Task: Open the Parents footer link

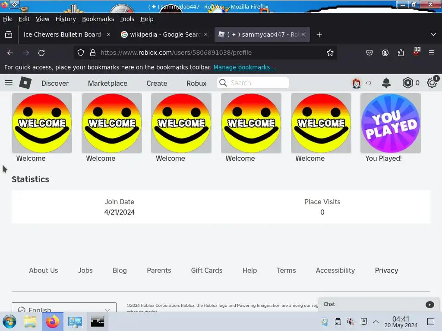Action: [x=159, y=270]
